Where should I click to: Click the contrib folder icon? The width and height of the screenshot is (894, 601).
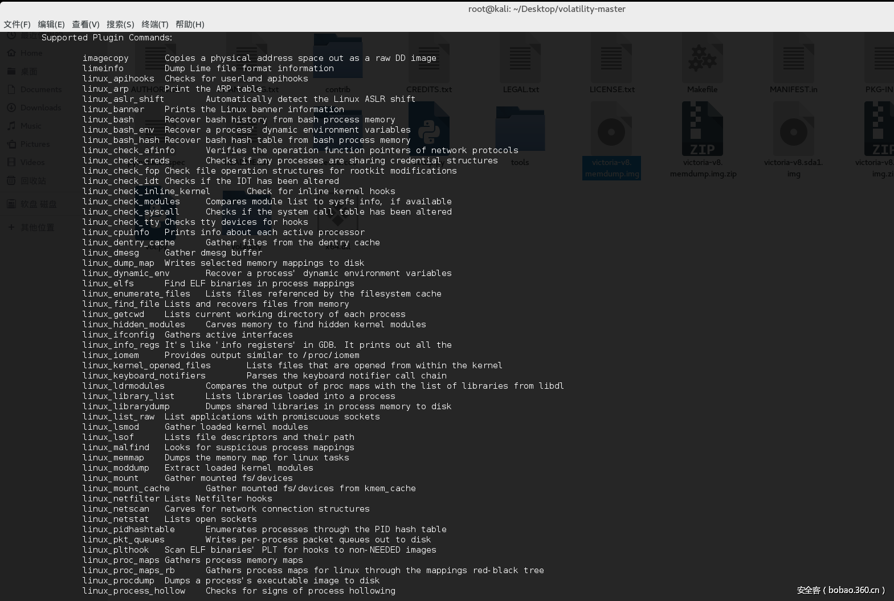pyautogui.click(x=337, y=57)
